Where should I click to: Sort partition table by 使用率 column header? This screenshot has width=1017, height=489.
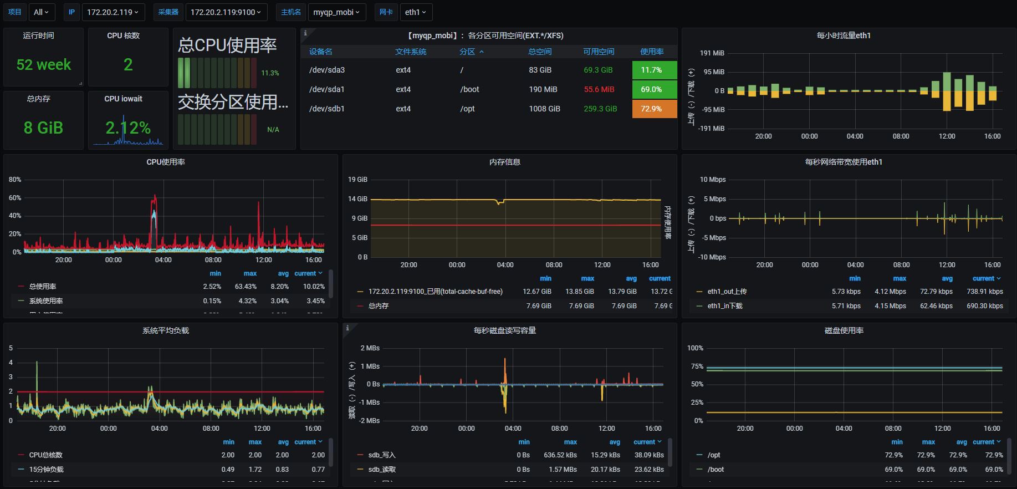click(x=652, y=52)
